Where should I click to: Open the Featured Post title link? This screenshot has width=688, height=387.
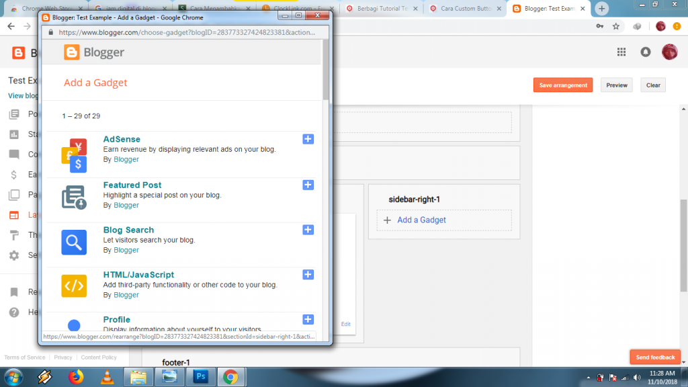[132, 185]
